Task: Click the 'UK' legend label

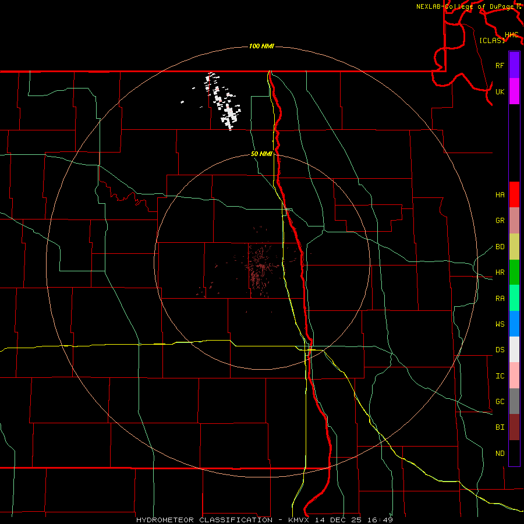Action: tap(500, 91)
